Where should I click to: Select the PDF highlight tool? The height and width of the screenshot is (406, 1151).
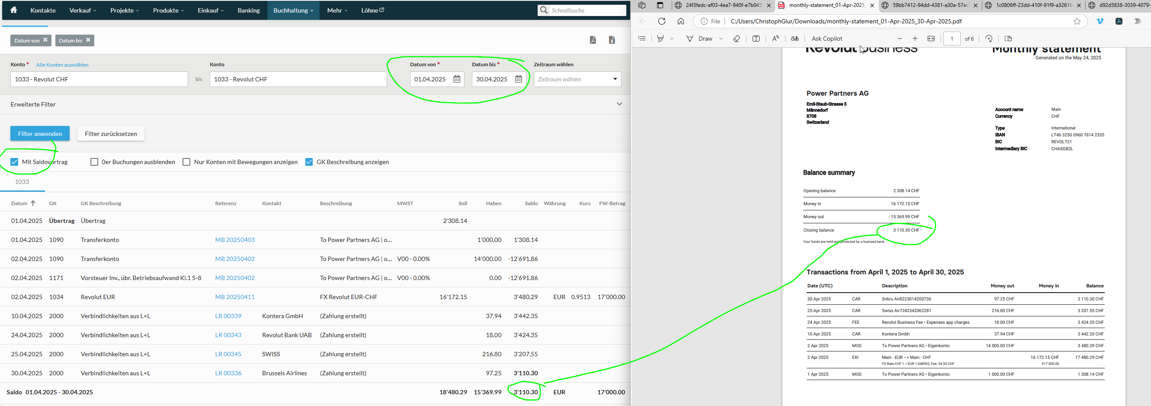(660, 39)
